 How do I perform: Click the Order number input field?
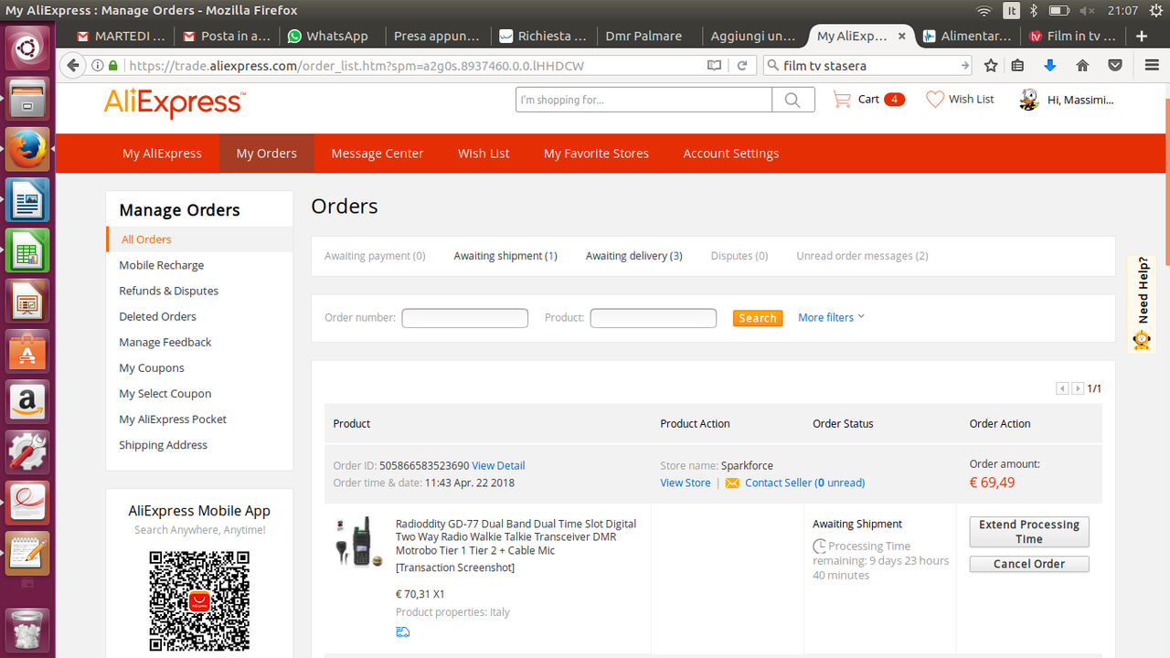(465, 318)
